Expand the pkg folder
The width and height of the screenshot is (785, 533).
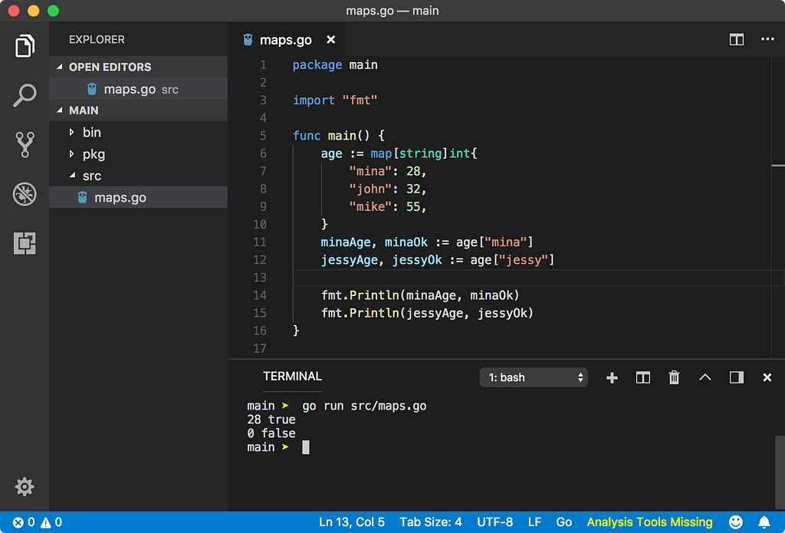click(x=139, y=154)
